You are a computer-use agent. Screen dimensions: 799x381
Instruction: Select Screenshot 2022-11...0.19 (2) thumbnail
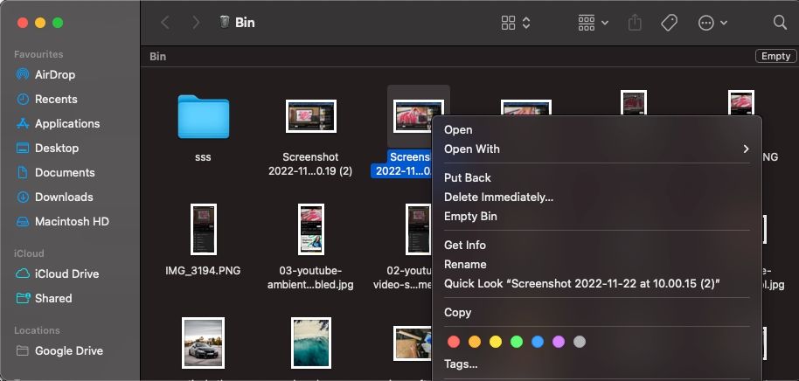point(311,116)
